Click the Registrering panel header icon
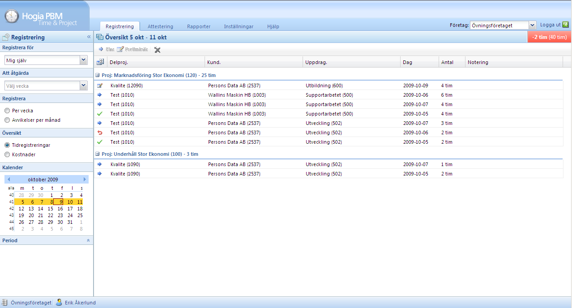Screen dimensions: 572x308 pyautogui.click(x=6, y=38)
